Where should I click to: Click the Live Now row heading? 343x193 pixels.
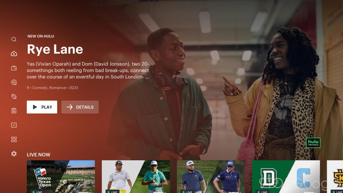(x=39, y=155)
